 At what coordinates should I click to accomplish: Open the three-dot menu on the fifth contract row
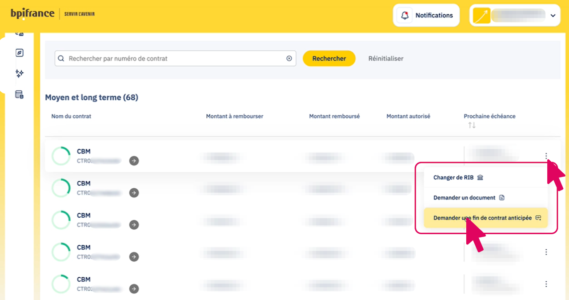click(546, 284)
